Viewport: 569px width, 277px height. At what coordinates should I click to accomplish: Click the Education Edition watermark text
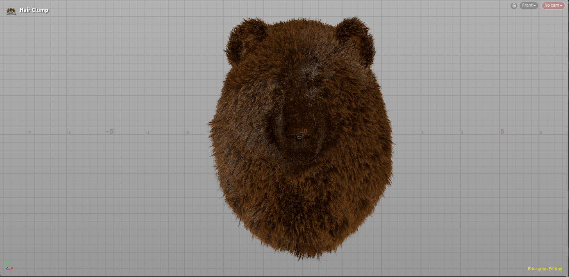click(545, 269)
